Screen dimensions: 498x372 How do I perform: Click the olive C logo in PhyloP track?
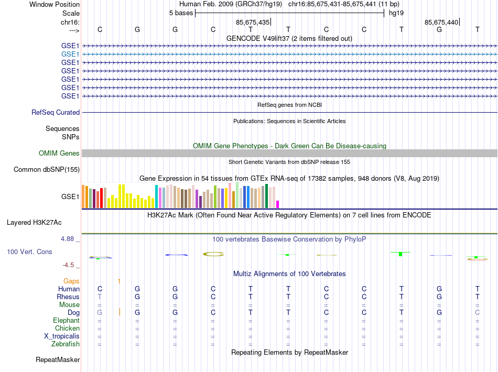click(x=213, y=254)
